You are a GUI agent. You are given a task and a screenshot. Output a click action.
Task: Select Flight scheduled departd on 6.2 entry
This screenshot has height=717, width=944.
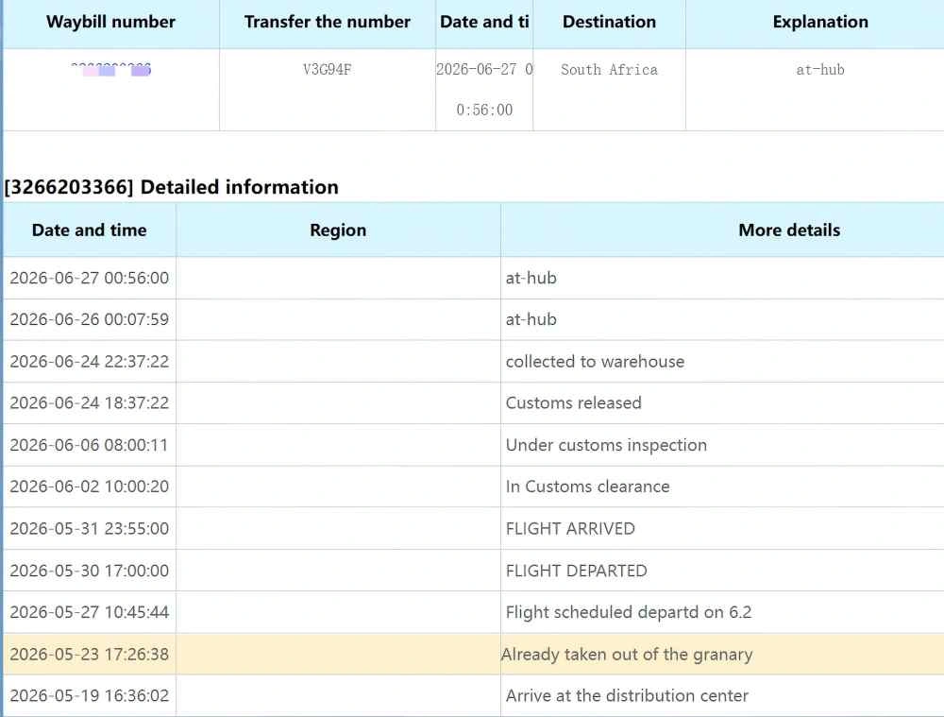click(629, 612)
